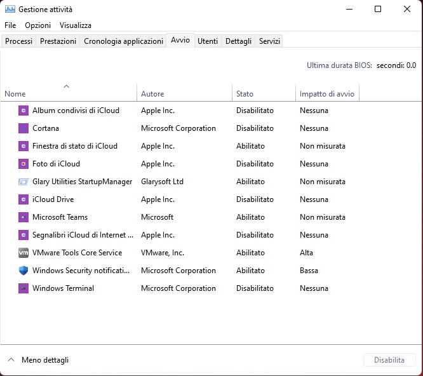Open the Visualizza menu
The width and height of the screenshot is (423, 376).
coord(76,25)
